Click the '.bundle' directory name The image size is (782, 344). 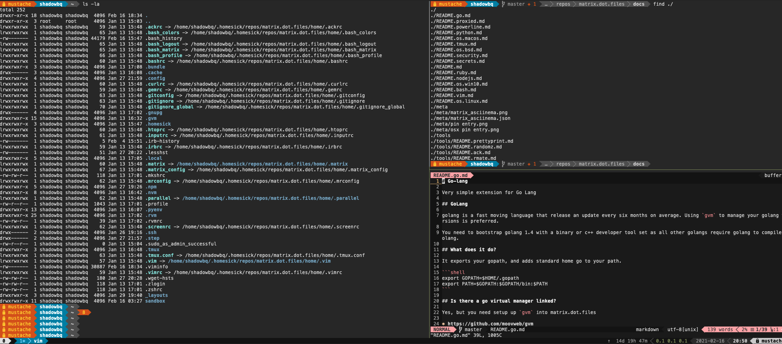(155, 67)
